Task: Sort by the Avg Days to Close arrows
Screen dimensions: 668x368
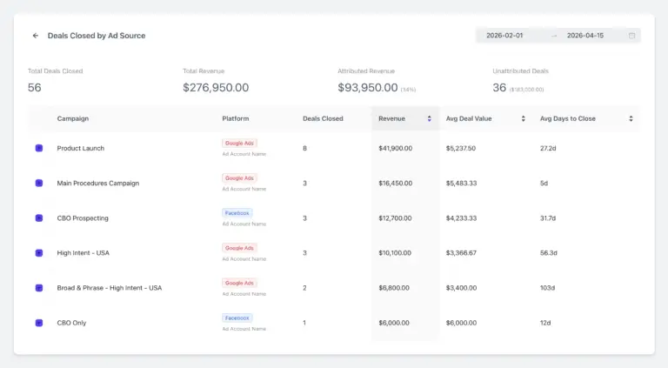Action: [631, 119]
